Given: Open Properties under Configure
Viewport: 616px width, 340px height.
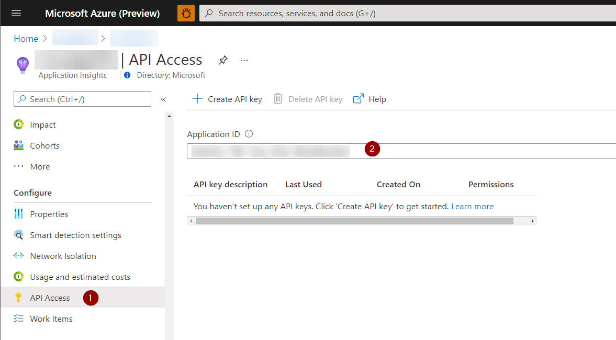Looking at the screenshot, I should point(49,214).
